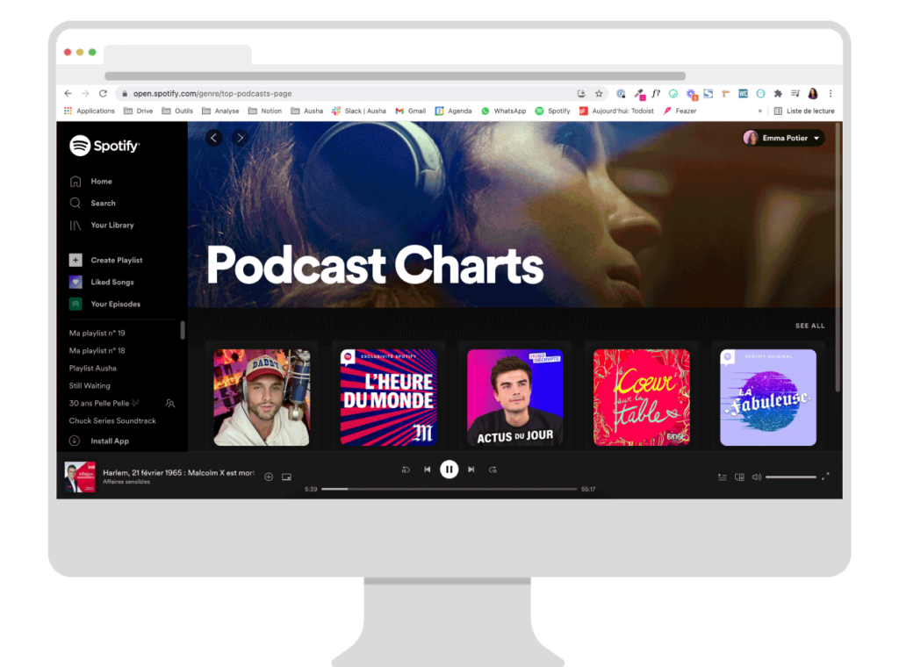Image resolution: width=899 pixels, height=667 pixels.
Task: Click the Liked Songs heart icon
Action: 76,282
